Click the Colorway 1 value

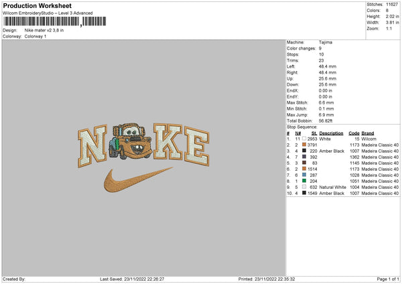(x=36, y=36)
